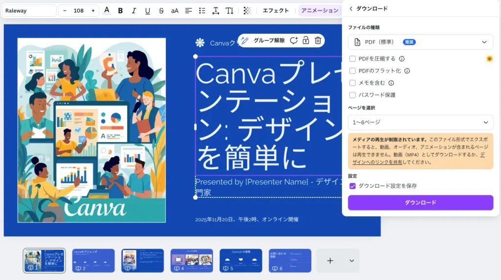Screen dimensions: 501x280
Task: Enable the メモを含む checkbox
Action: [352, 83]
